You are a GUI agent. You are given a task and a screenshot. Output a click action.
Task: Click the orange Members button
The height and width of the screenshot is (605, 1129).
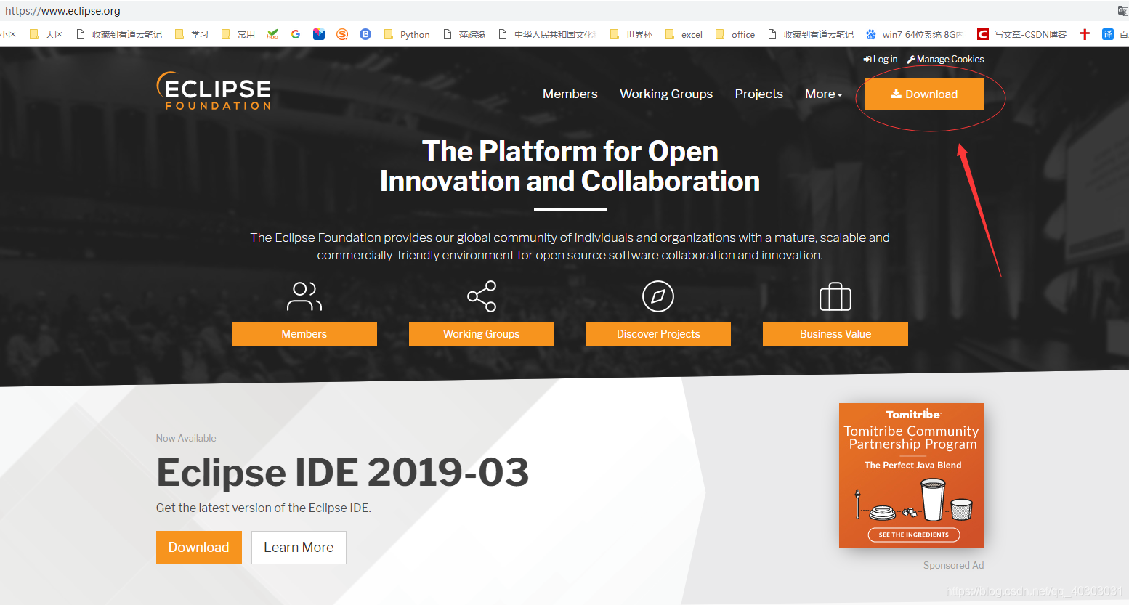(304, 334)
